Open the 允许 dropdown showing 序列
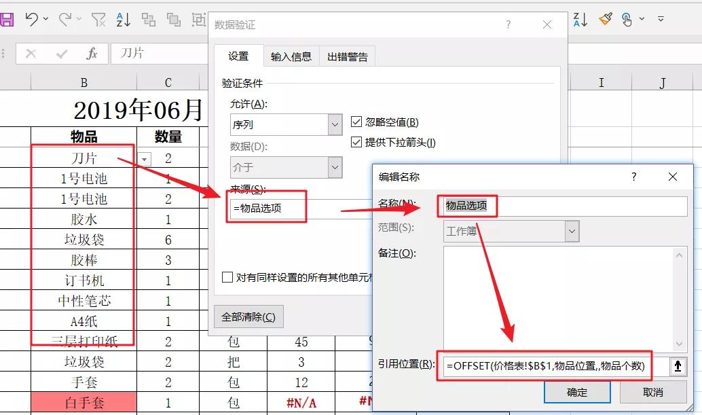Screen dimensions: 702x415 (x=335, y=124)
